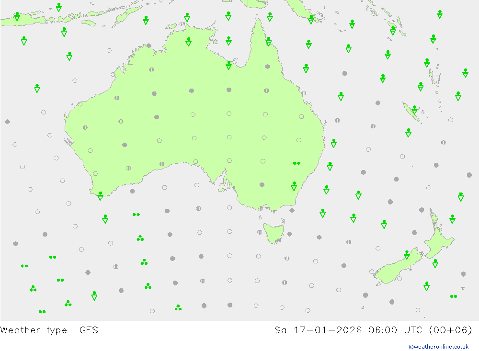Click the half-cloud symbol on Tasmania's north Bass Strait coast
The image size is (479, 351).
(261, 208)
